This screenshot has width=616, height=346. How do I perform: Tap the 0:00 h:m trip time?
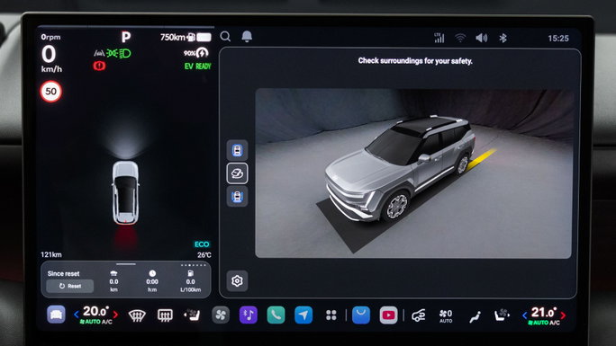pos(152,281)
